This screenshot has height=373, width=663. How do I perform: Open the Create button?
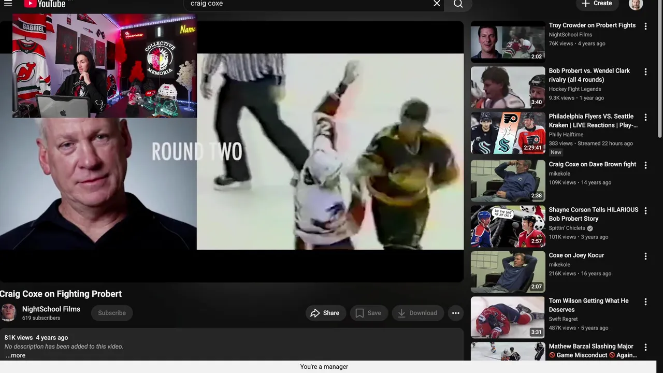(x=597, y=4)
